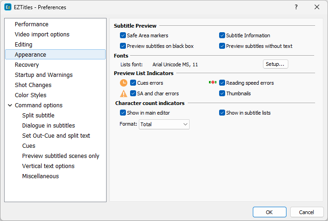Disable Safe Area markers checkbox
Screen dimensions: 328x221
(x=123, y=35)
